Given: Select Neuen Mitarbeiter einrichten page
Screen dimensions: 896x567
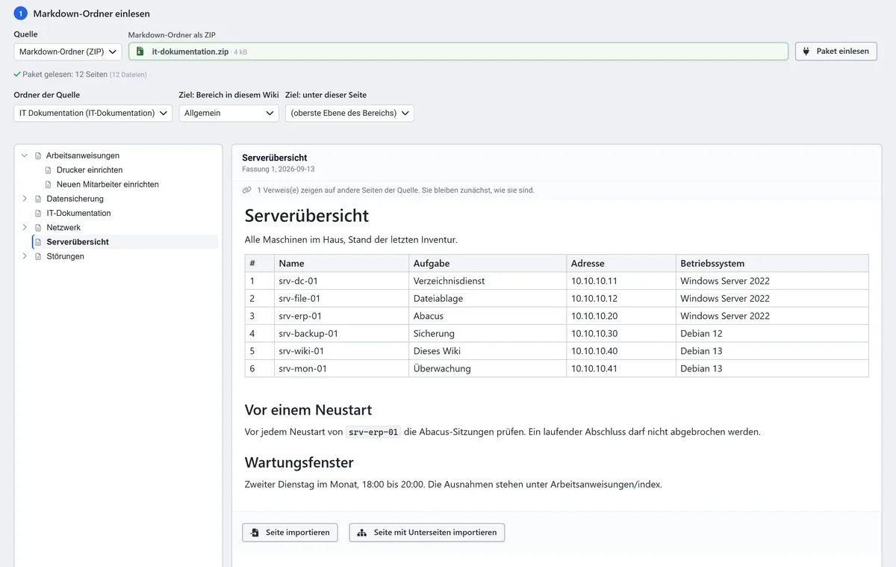Looking at the screenshot, I should pyautogui.click(x=108, y=185).
